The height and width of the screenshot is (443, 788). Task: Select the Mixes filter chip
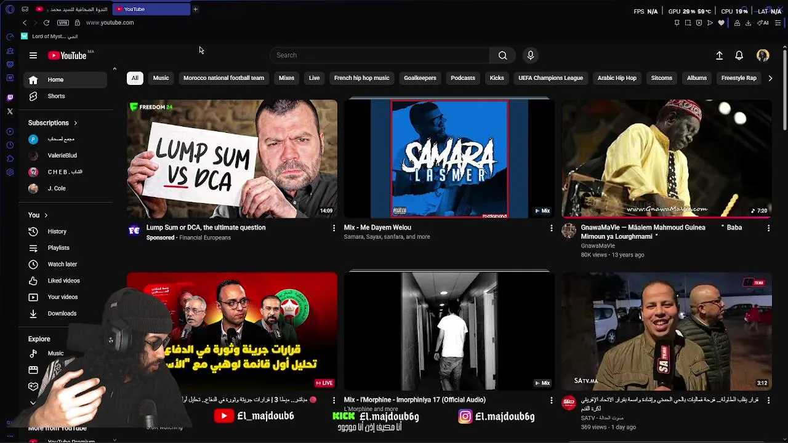coord(286,78)
